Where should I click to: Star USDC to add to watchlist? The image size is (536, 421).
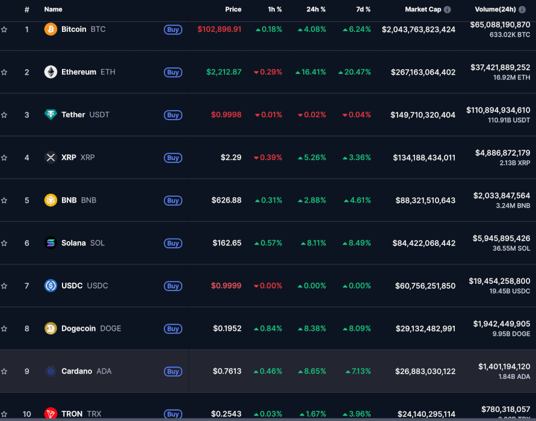click(x=4, y=286)
